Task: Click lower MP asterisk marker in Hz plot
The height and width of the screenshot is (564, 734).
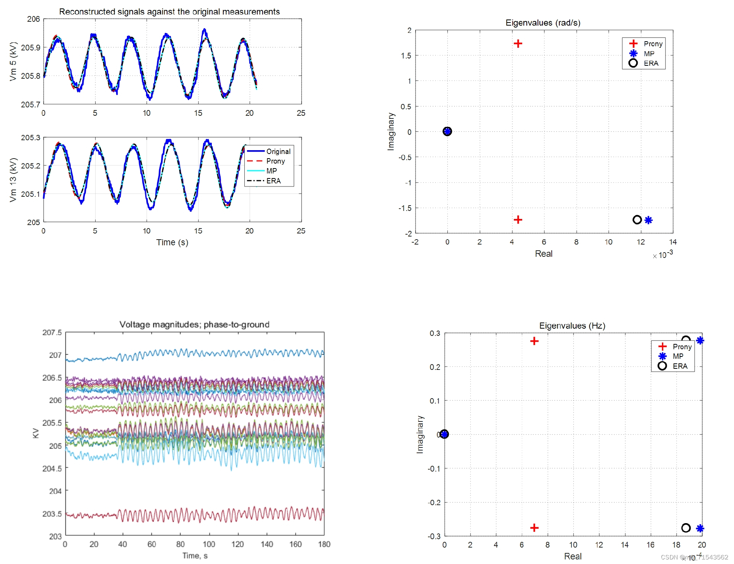Action: click(x=700, y=528)
